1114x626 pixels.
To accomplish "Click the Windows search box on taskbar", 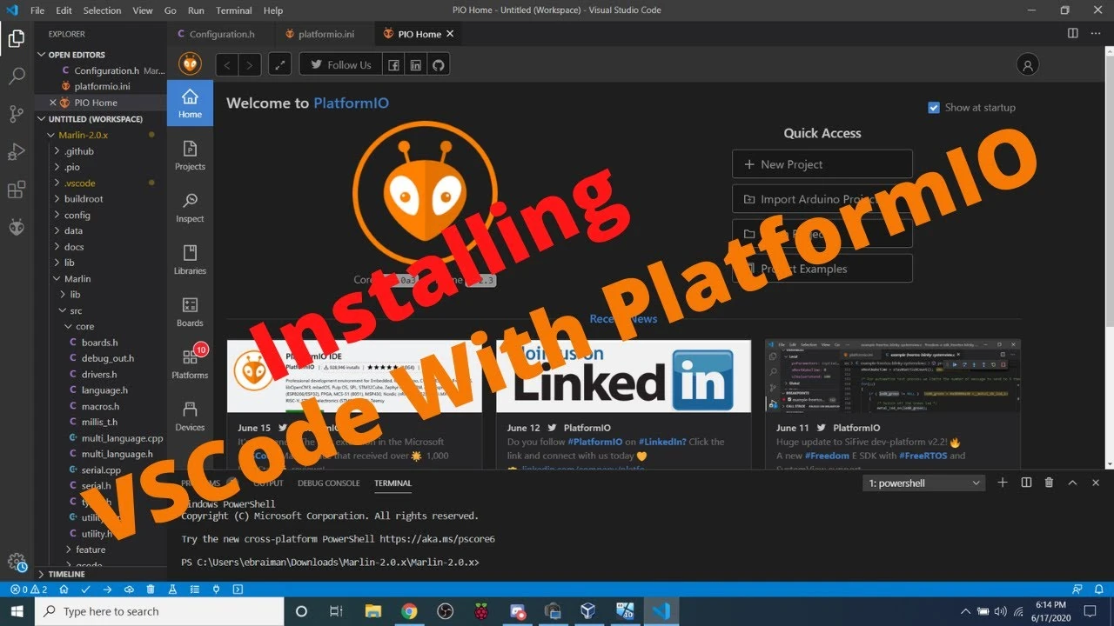I will [x=158, y=611].
